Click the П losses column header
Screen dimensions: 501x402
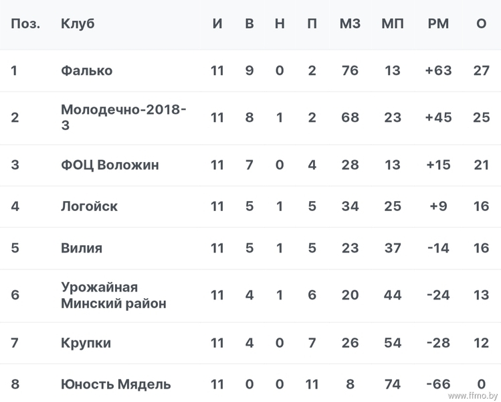click(312, 23)
